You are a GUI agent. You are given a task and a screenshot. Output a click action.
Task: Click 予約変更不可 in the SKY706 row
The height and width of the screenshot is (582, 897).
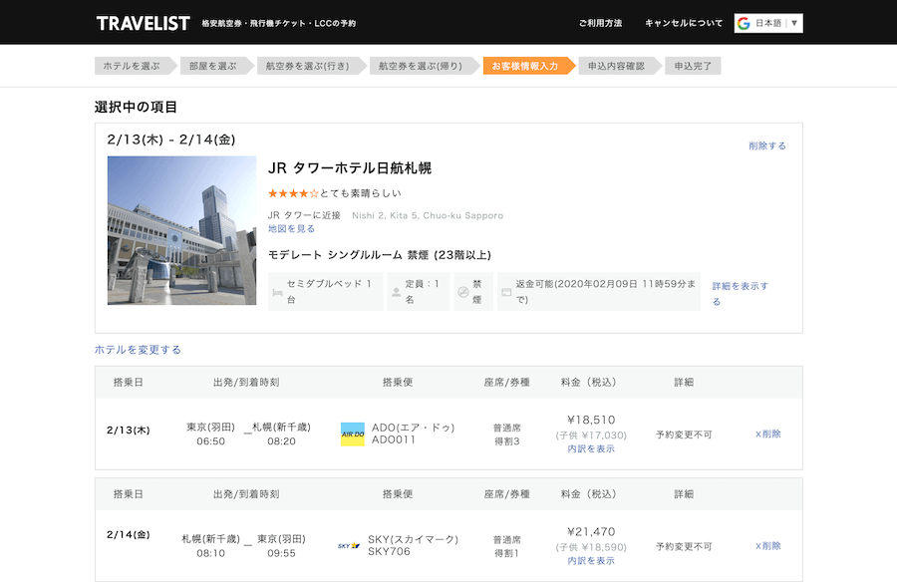684,547
